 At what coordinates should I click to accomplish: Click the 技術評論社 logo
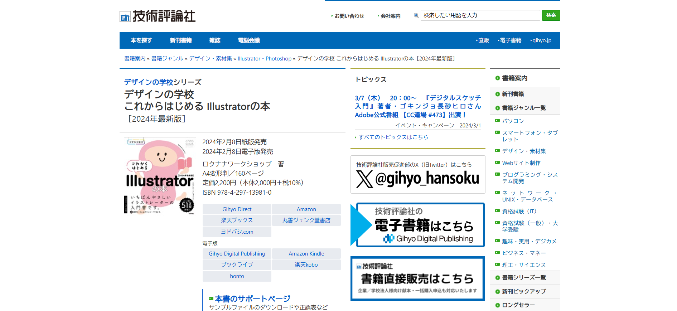(158, 16)
